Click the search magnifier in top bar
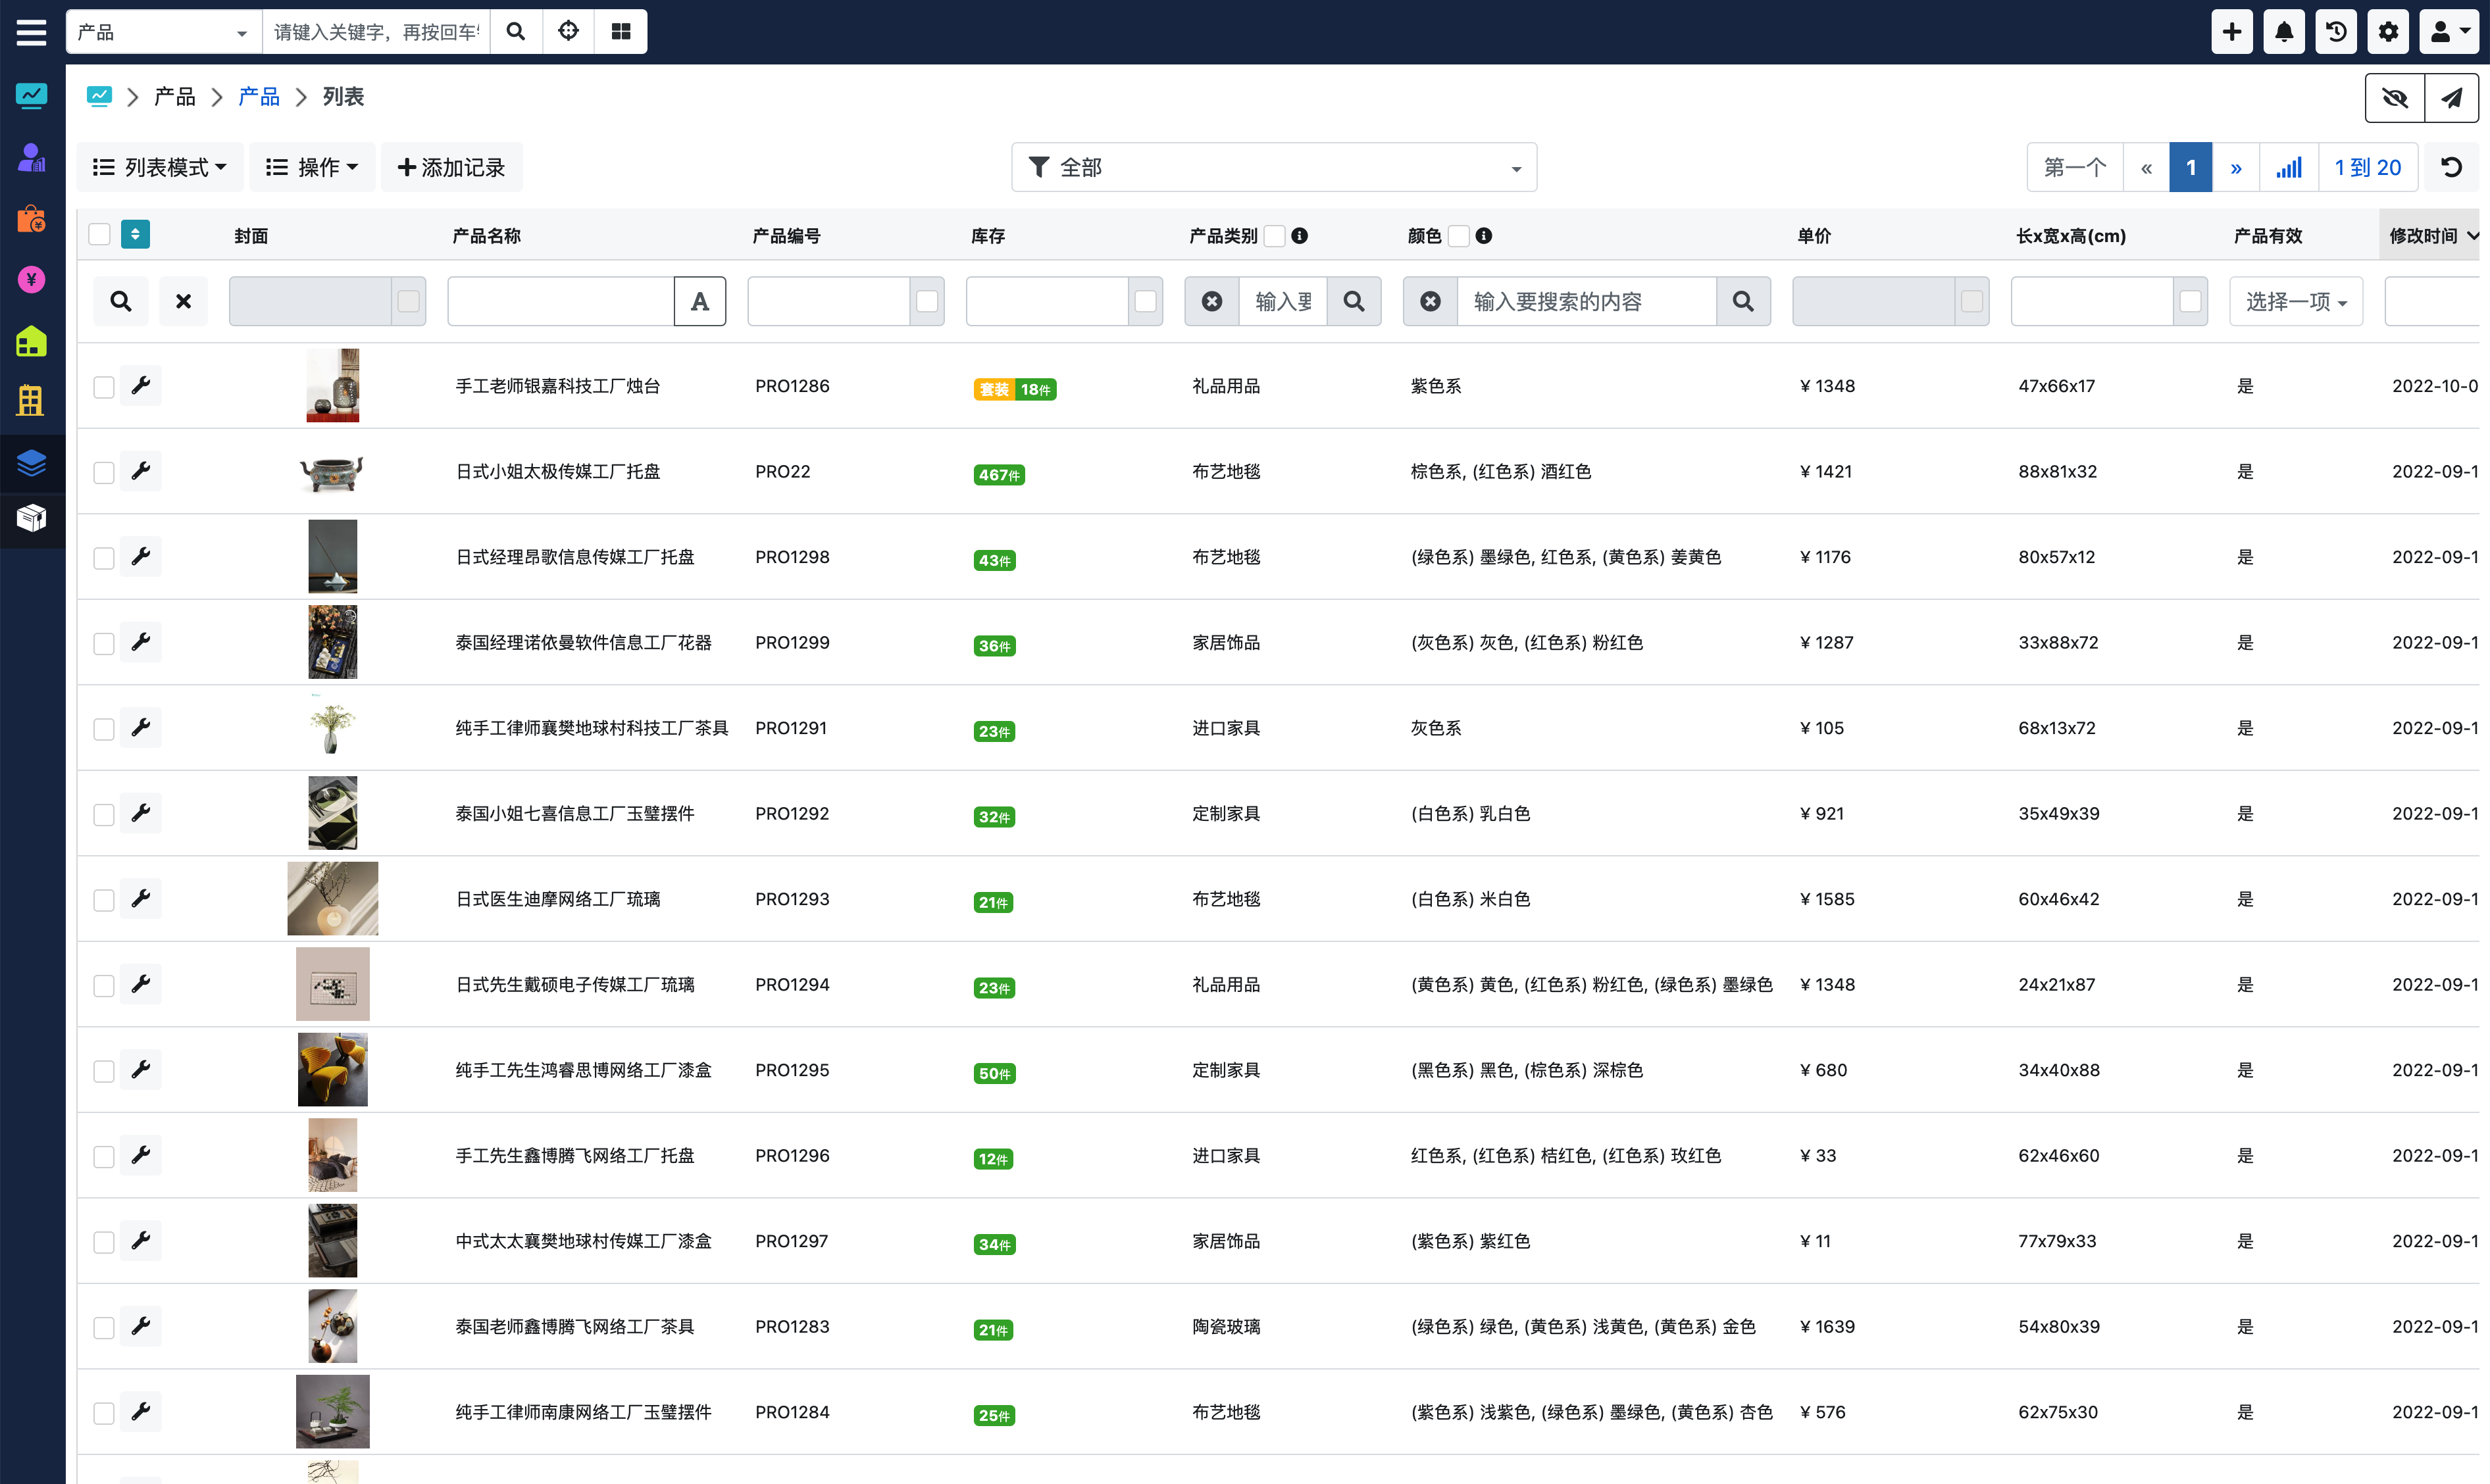 pos(516,32)
